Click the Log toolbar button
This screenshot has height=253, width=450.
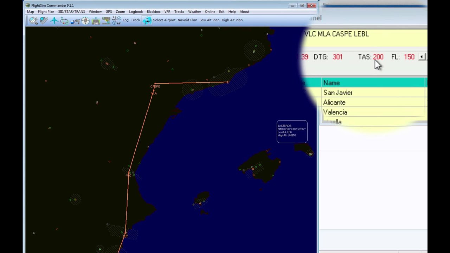(x=126, y=20)
